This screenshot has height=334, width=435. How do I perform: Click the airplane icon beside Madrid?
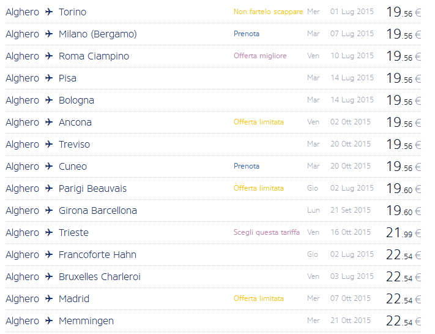[49, 299]
